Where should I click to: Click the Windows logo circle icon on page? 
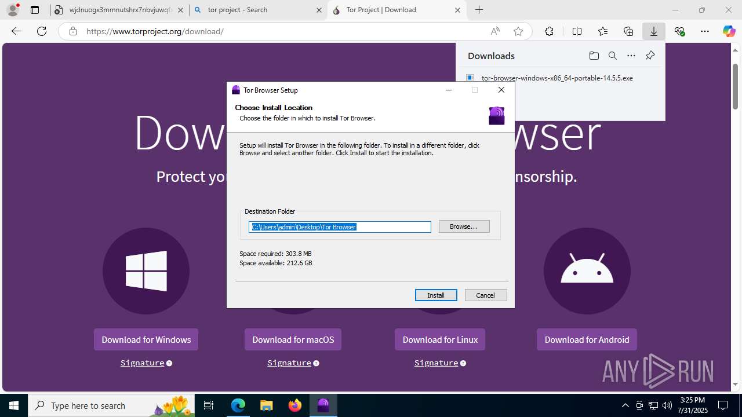[x=146, y=271]
